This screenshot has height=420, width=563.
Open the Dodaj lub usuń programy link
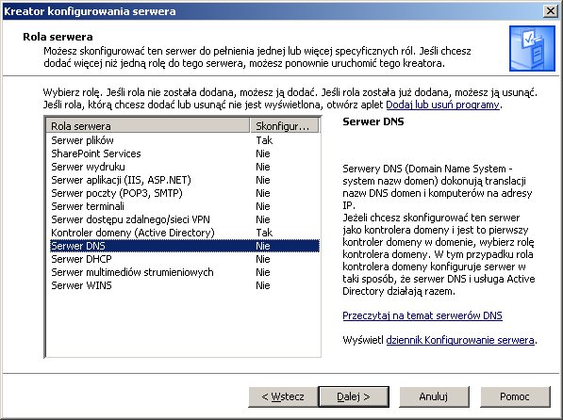coord(442,105)
